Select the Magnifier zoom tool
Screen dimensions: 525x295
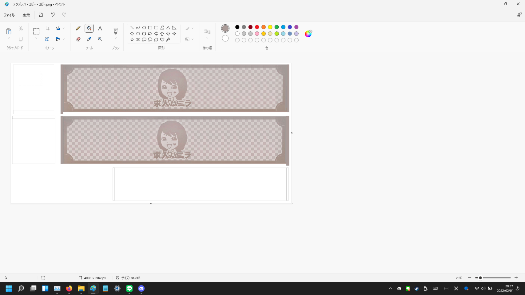point(100,39)
